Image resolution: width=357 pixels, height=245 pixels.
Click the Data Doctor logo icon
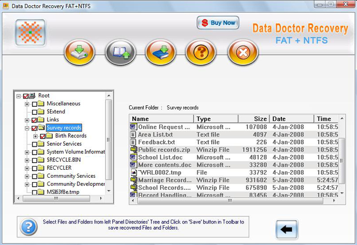click(30, 32)
